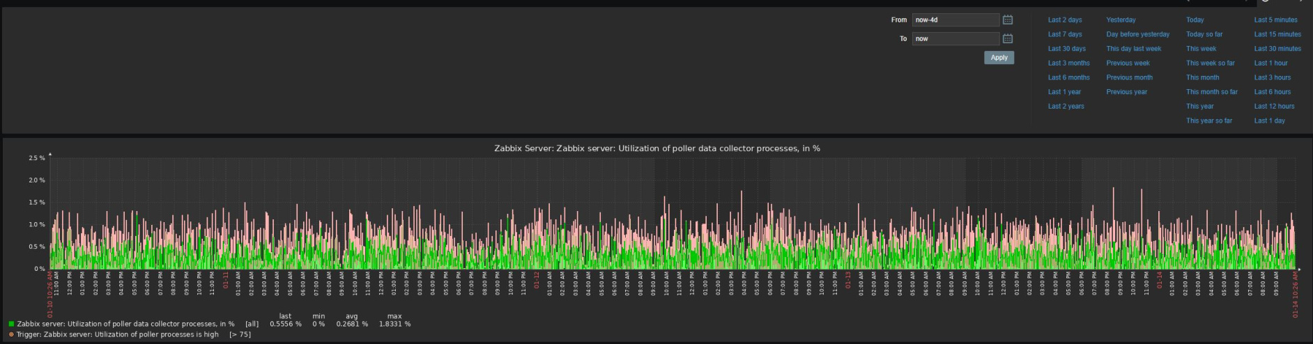The height and width of the screenshot is (344, 1313).
Task: Focus the To time input field
Action: click(955, 39)
